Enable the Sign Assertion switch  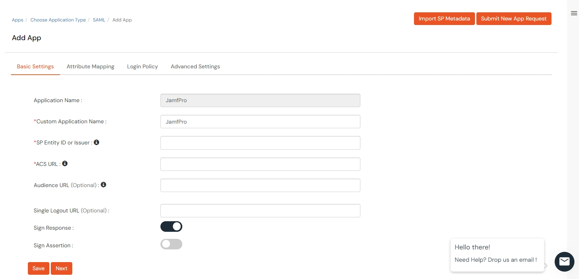pyautogui.click(x=171, y=244)
